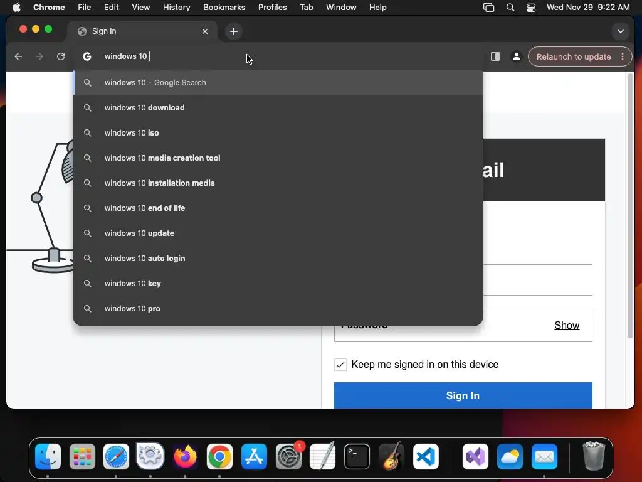Image resolution: width=642 pixels, height=482 pixels.
Task: Click the Stage Manager windows icon in menu bar
Action: coord(488,8)
